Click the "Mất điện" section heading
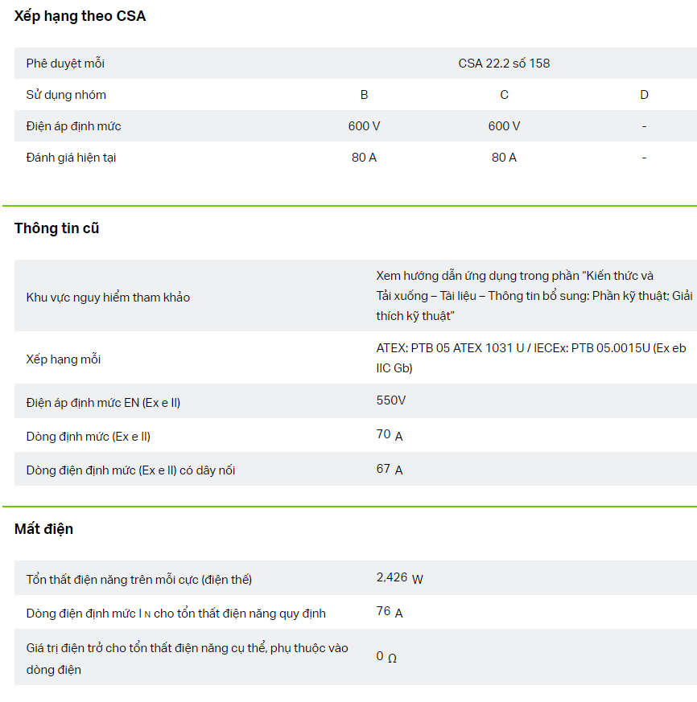This screenshot has height=702, width=697. point(43,529)
